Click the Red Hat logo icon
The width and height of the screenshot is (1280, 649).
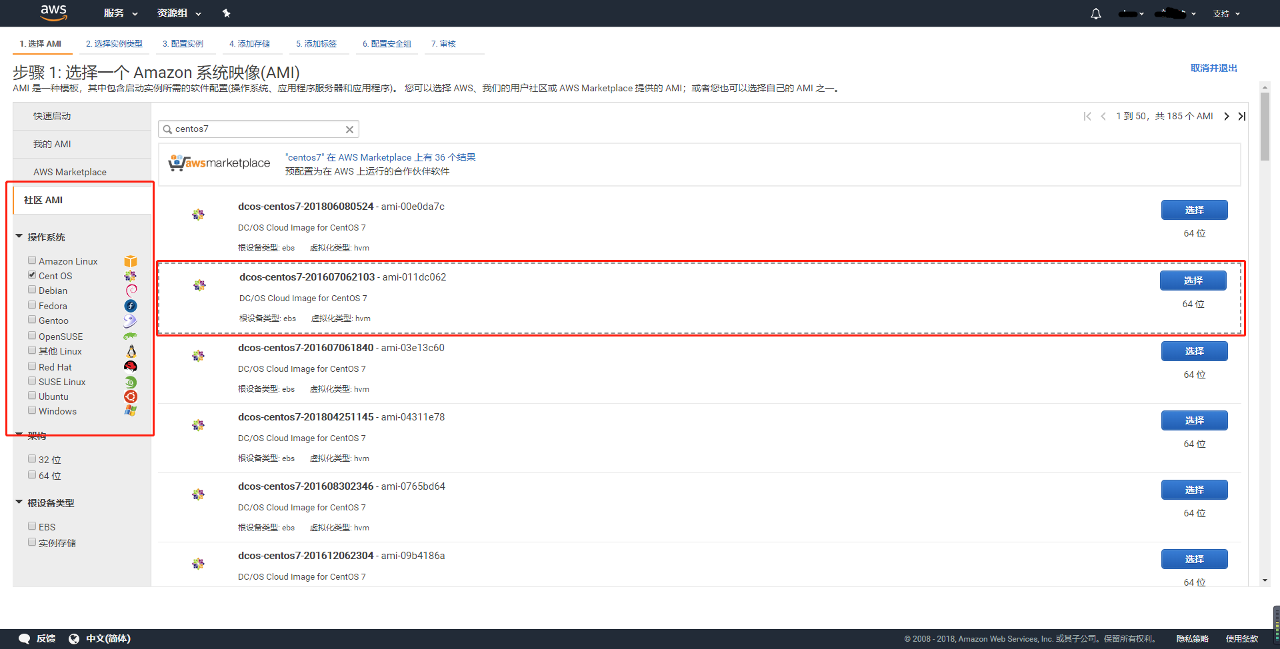[x=131, y=366]
